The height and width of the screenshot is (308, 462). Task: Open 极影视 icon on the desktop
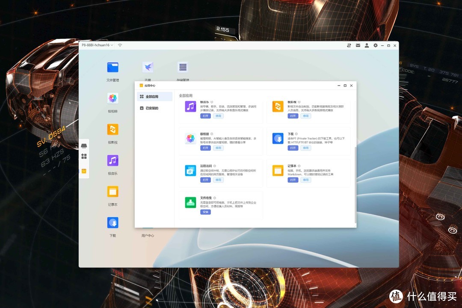pyautogui.click(x=113, y=130)
